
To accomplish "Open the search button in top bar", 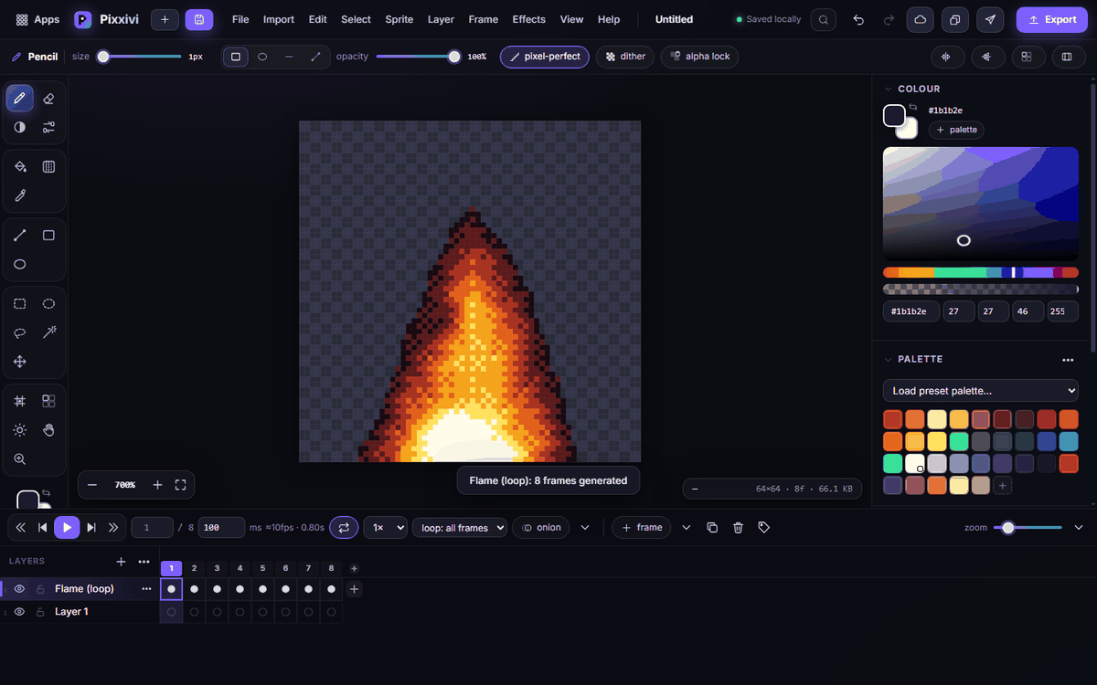I will [x=824, y=19].
